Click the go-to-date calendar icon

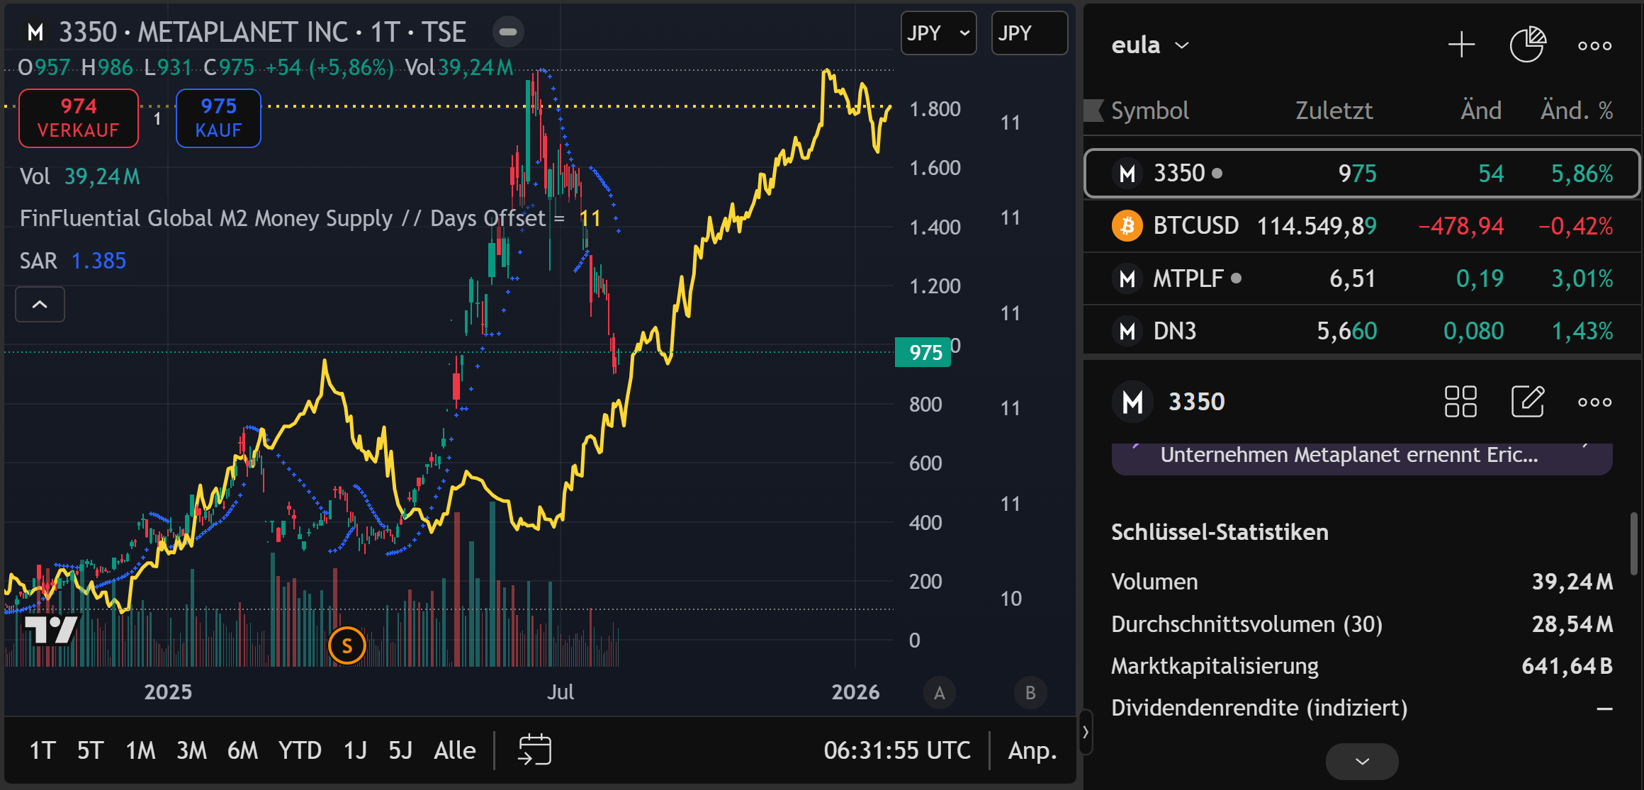(534, 750)
